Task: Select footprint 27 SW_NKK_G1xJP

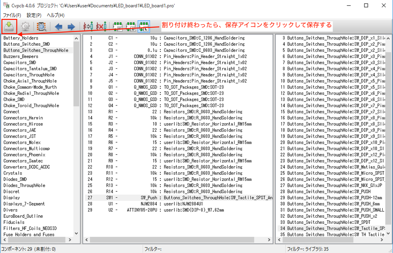Action: pyautogui.click(x=331, y=185)
